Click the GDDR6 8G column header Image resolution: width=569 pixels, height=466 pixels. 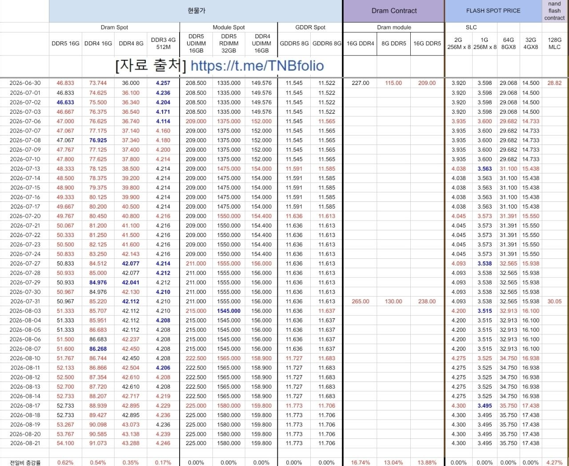[x=327, y=44]
